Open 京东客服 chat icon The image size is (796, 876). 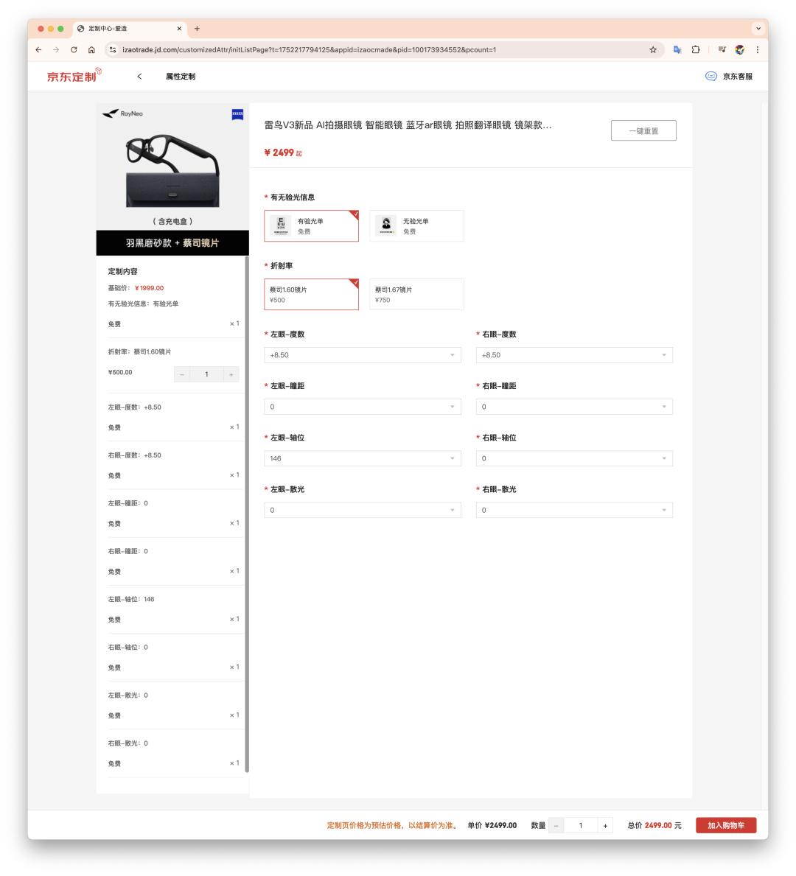pos(711,77)
